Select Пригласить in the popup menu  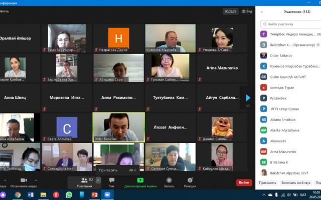pos(108,170)
